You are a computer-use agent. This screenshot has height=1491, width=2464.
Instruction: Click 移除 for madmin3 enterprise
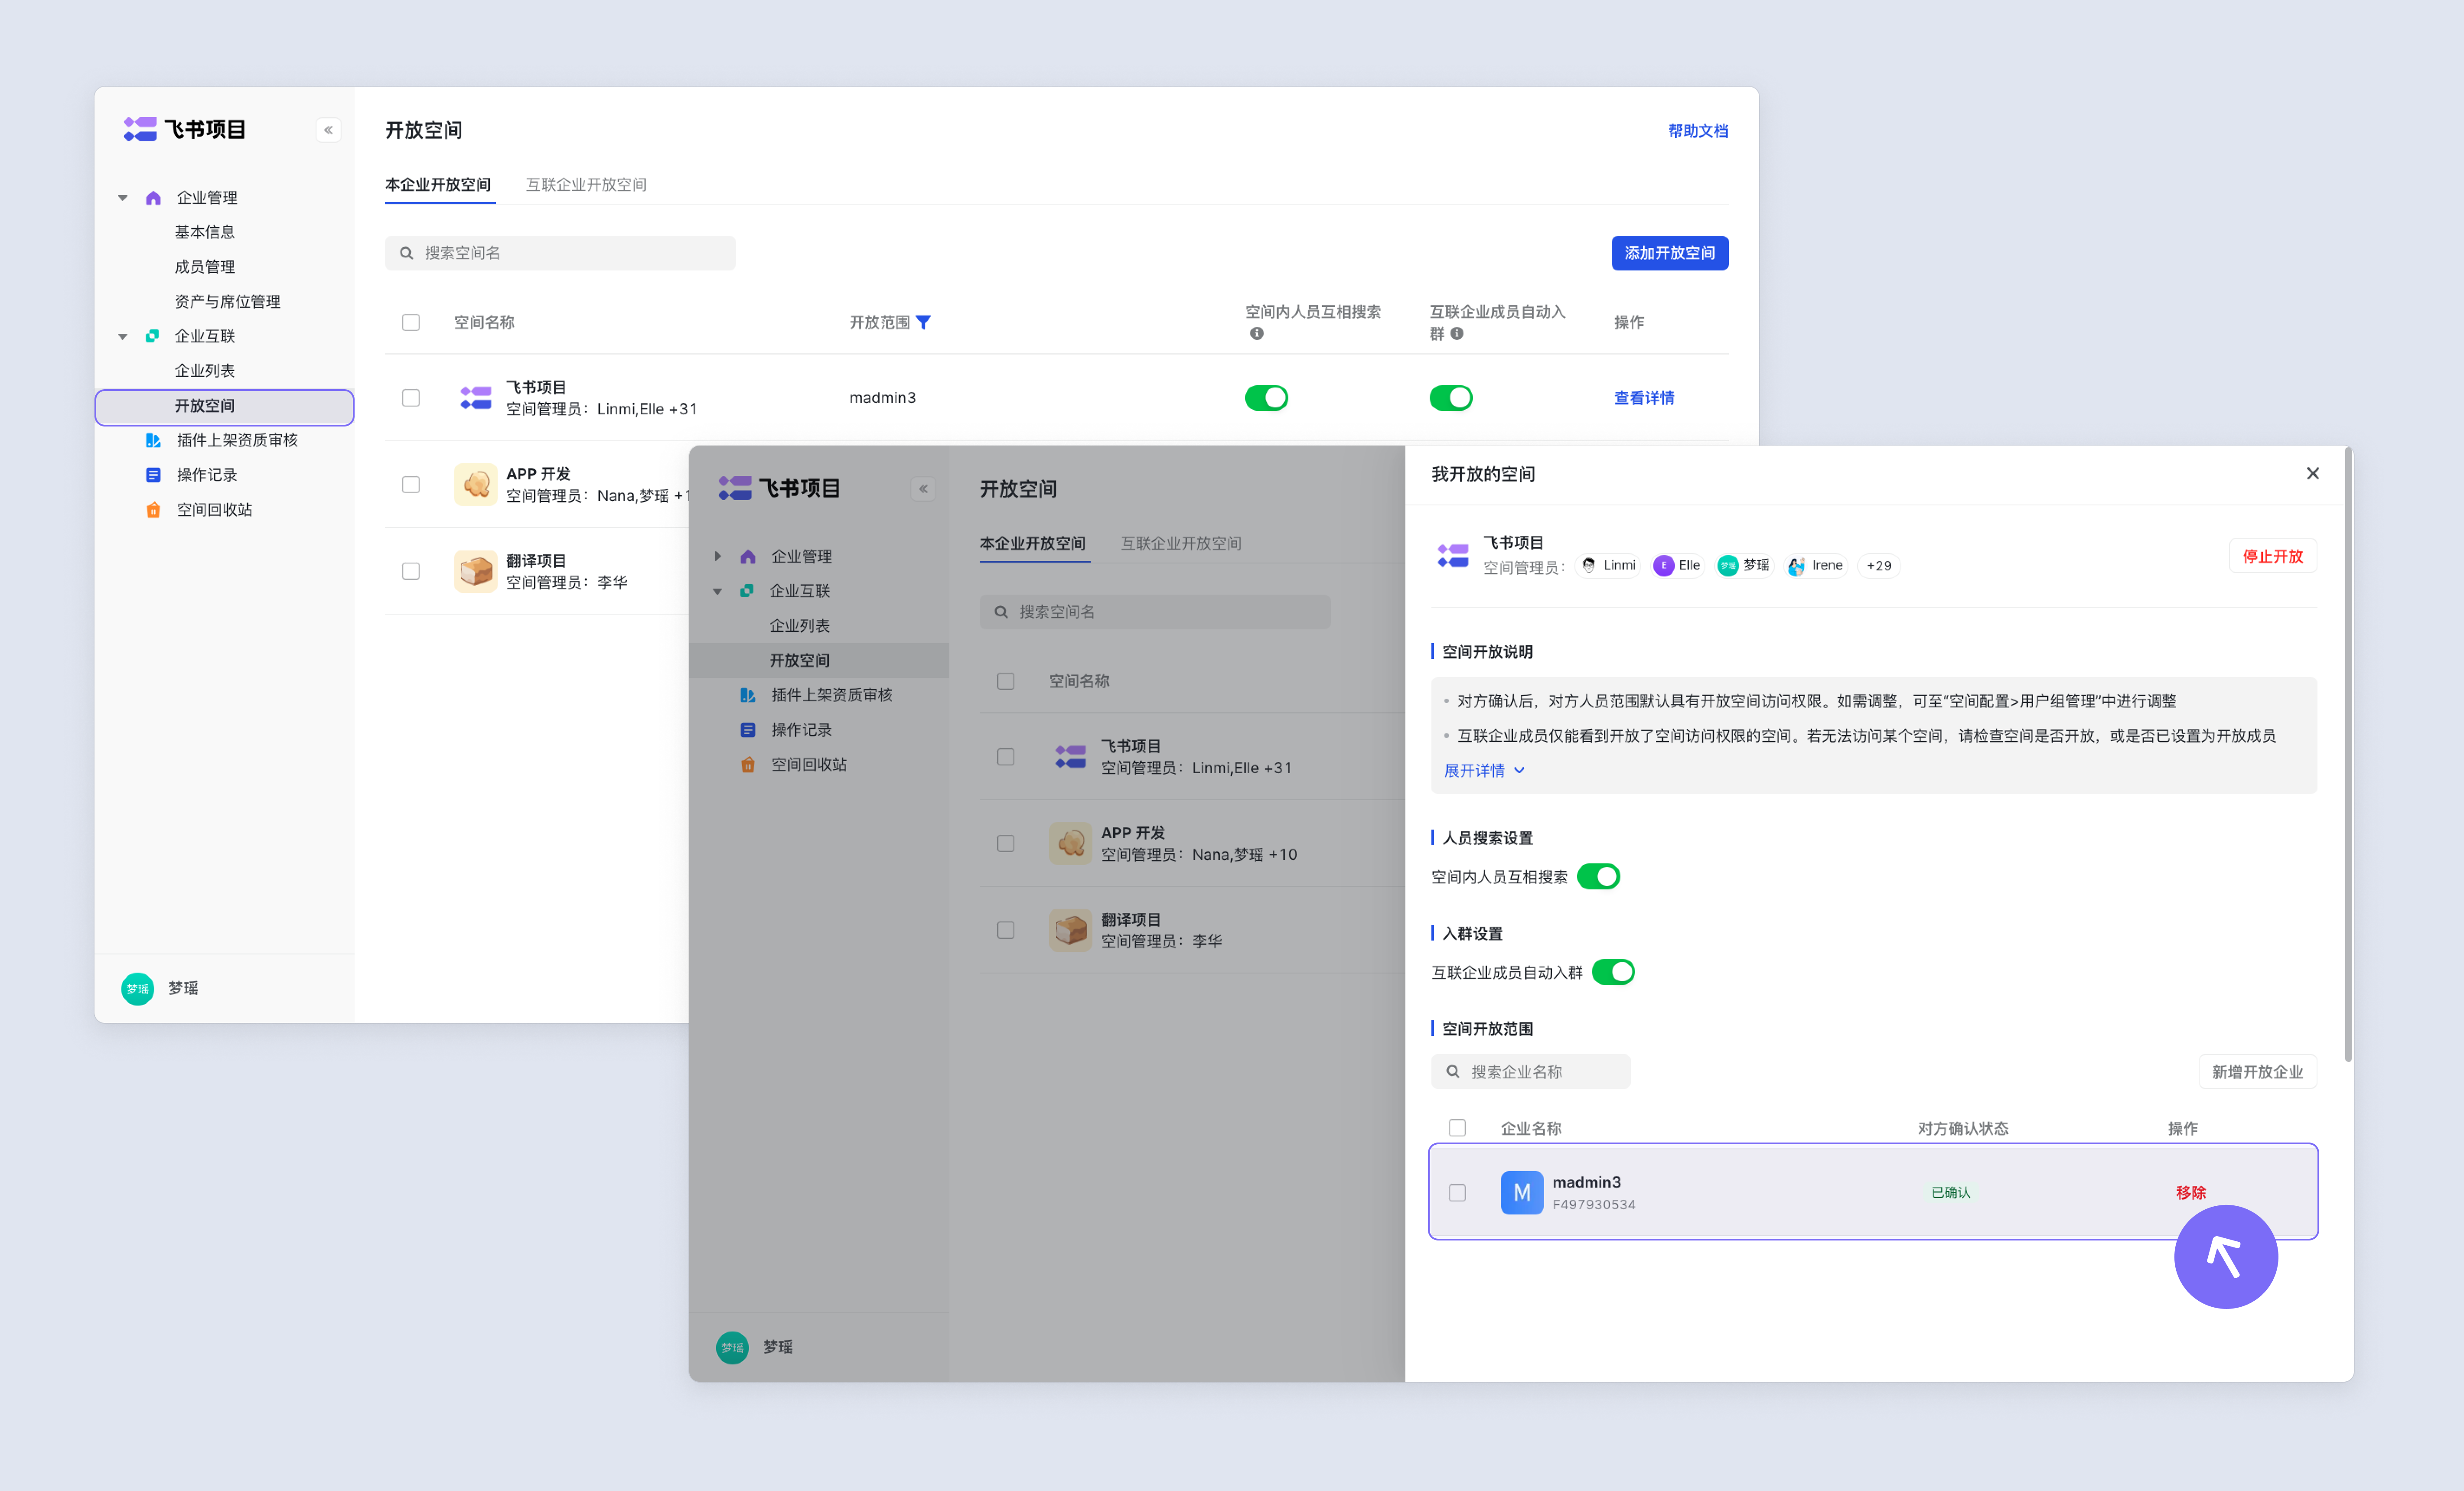2190,1193
